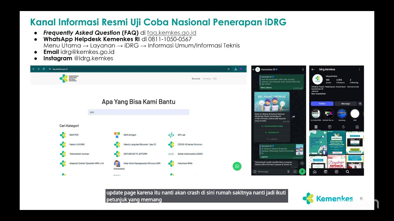The height and width of the screenshot is (221, 394).
Task: Click the add-person suggestion icon on Instagram
Action: point(360,104)
